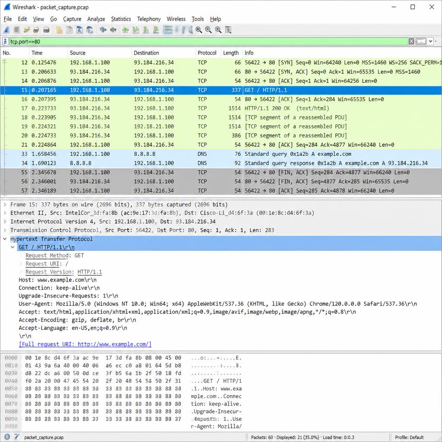Sort by the Destination column header
Image resolution: width=442 pixels, height=442 pixels.
[164, 53]
